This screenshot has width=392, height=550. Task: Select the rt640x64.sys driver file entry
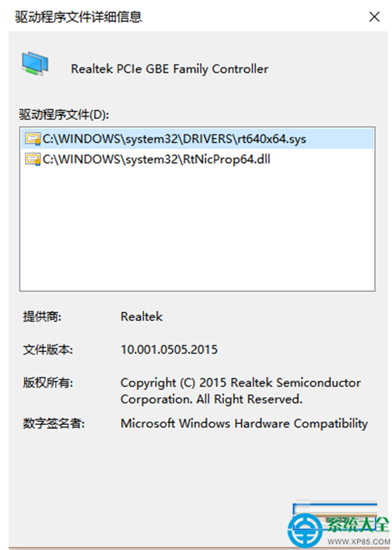(x=197, y=139)
